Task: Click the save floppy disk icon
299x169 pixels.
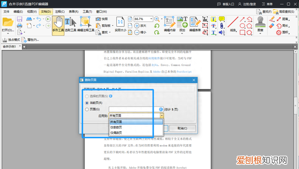Action: point(20,19)
